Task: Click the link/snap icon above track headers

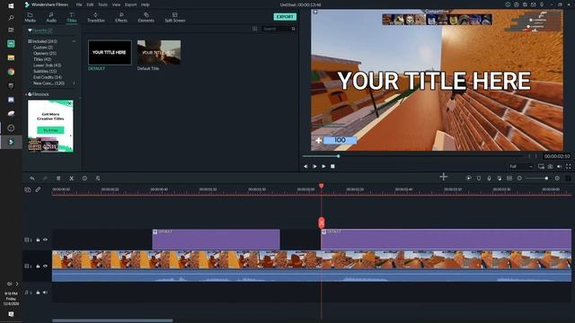Action: [x=38, y=189]
